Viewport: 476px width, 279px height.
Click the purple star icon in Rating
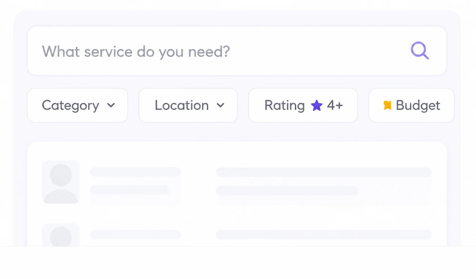[316, 105]
